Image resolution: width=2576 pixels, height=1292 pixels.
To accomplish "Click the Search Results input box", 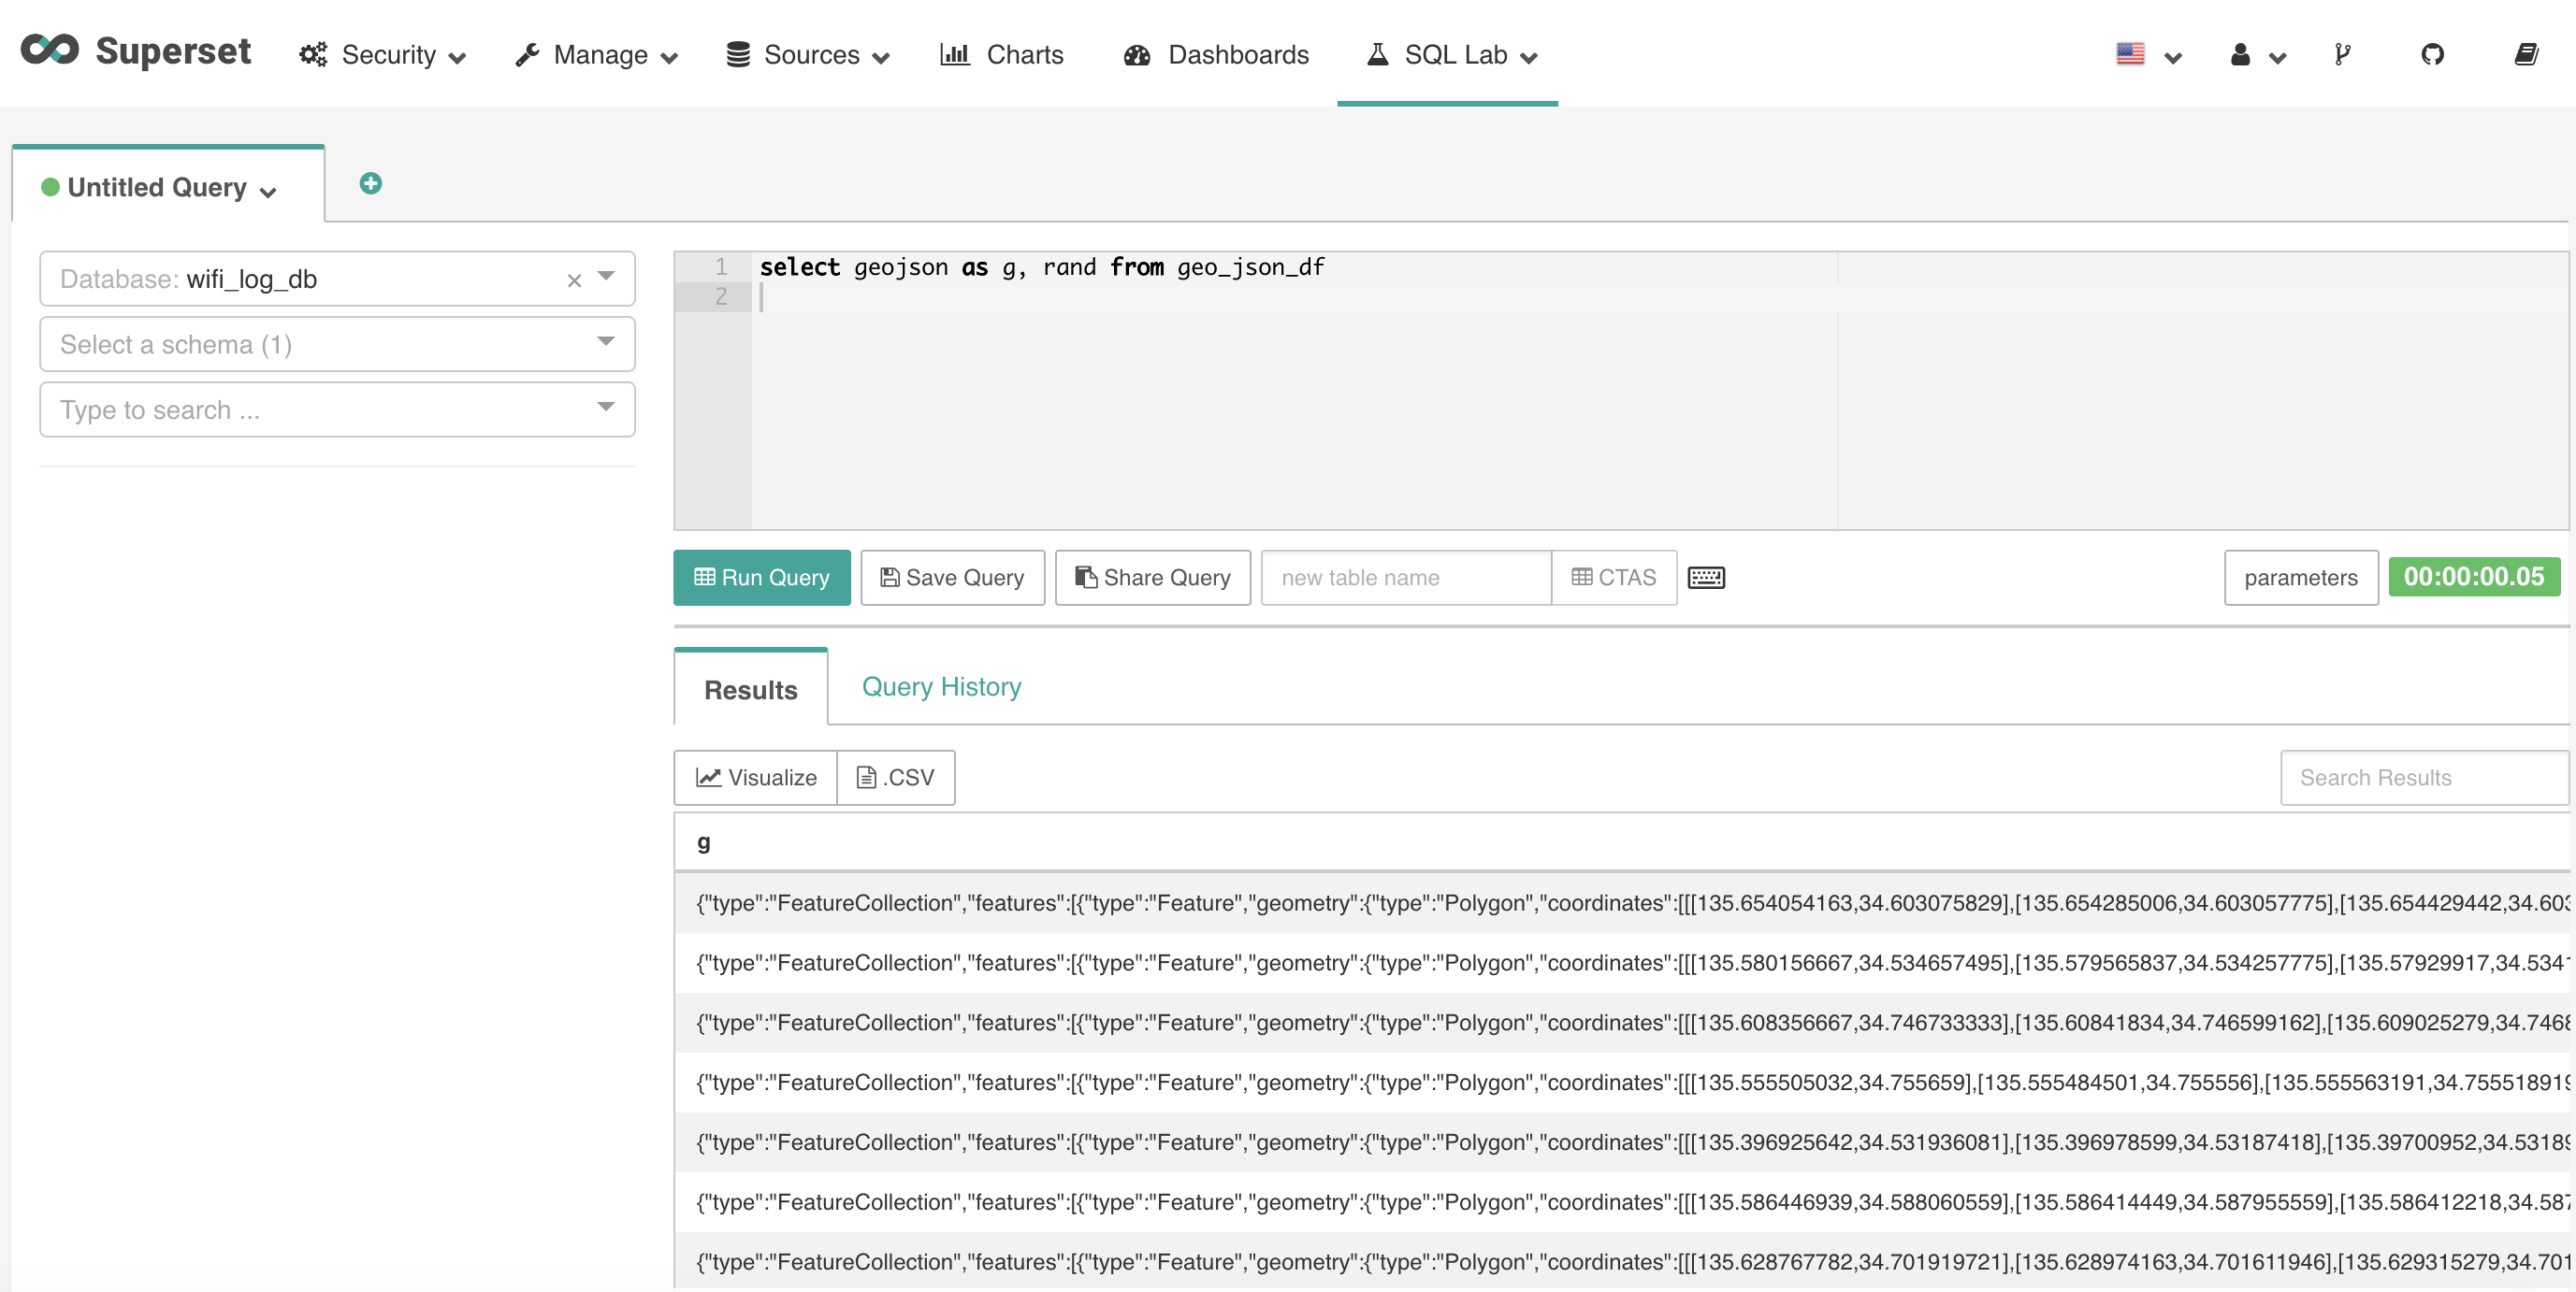I will click(x=2422, y=778).
